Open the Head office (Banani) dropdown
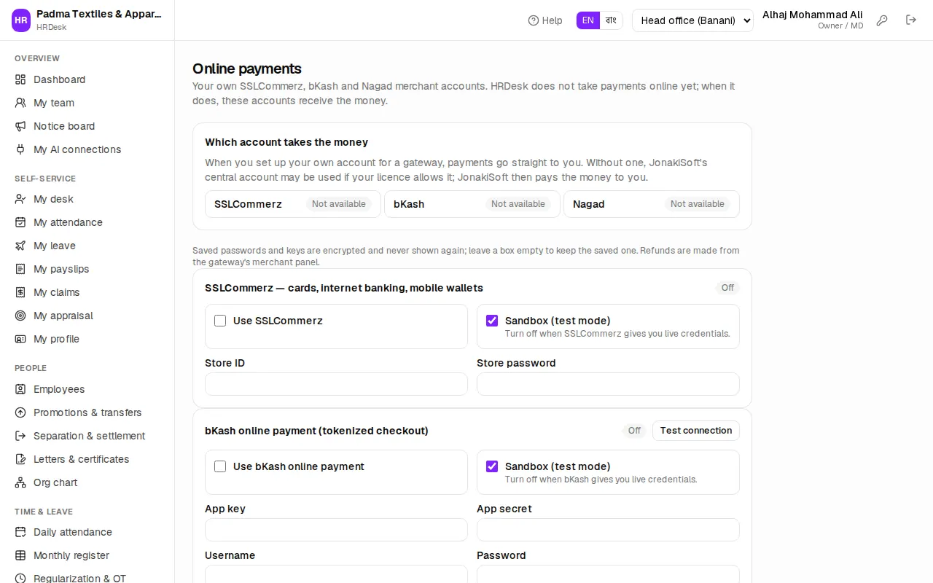The height and width of the screenshot is (583, 933). pyautogui.click(x=692, y=20)
